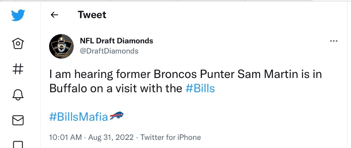Open Notifications with the bell icon
Screen dimensions: 351x148
coord(18,95)
